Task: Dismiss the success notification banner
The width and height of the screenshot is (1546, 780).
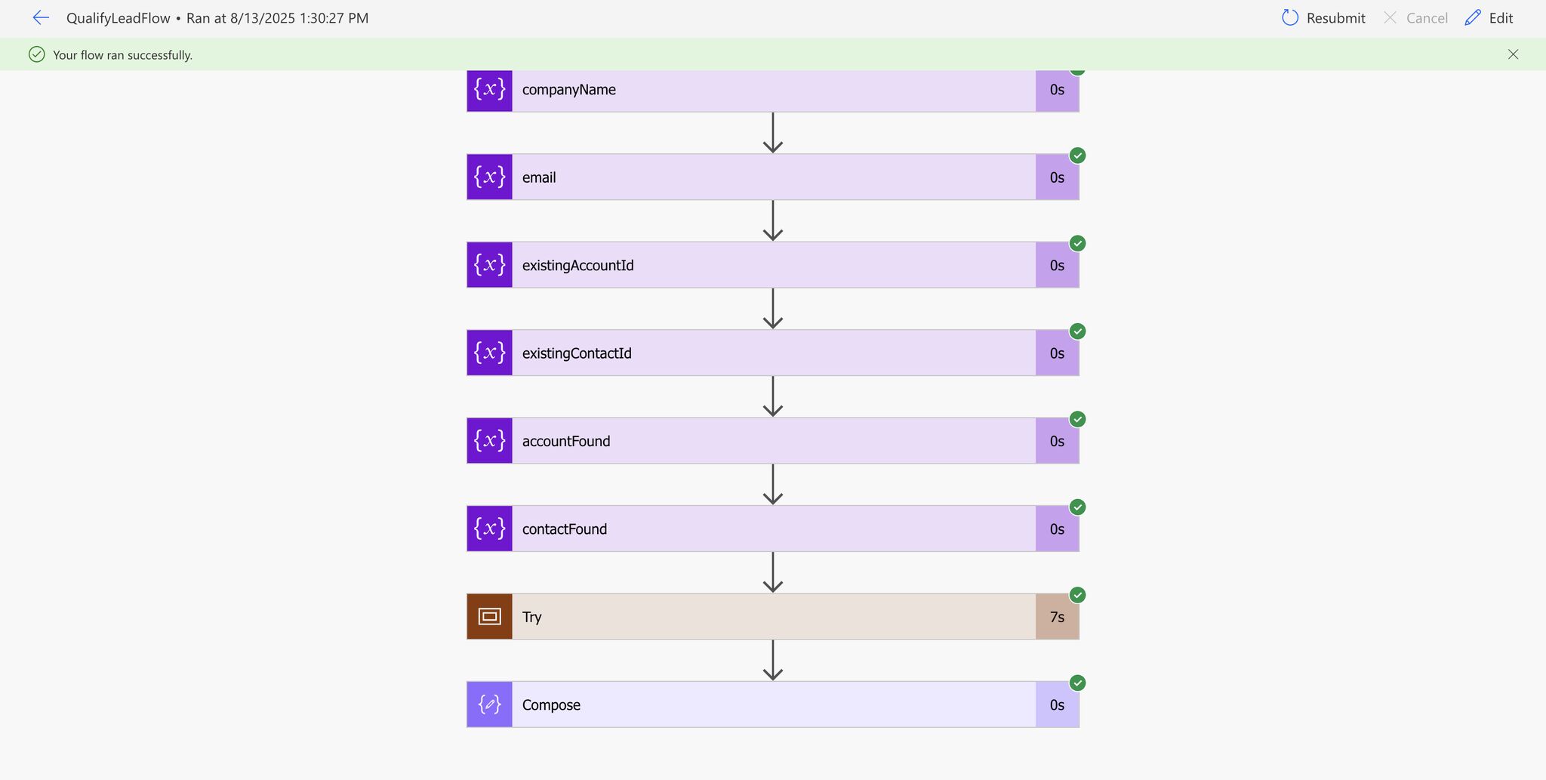Action: point(1514,54)
